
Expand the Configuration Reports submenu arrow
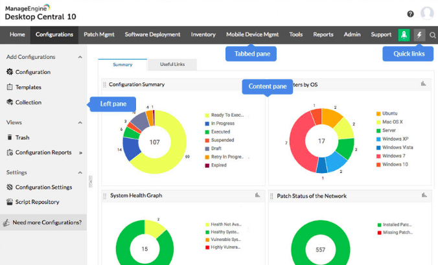80,153
